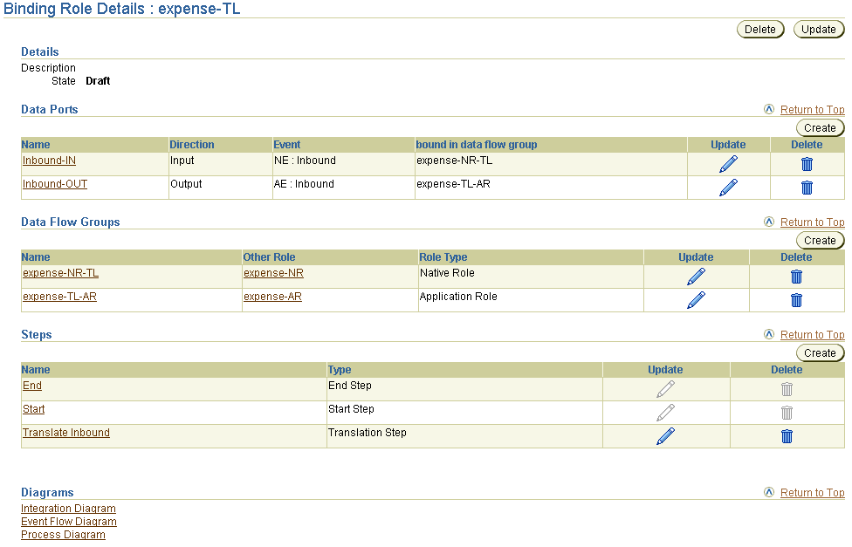
Task: Click the up-arrow icon beside Diagrams Return to Top
Action: [x=769, y=492]
